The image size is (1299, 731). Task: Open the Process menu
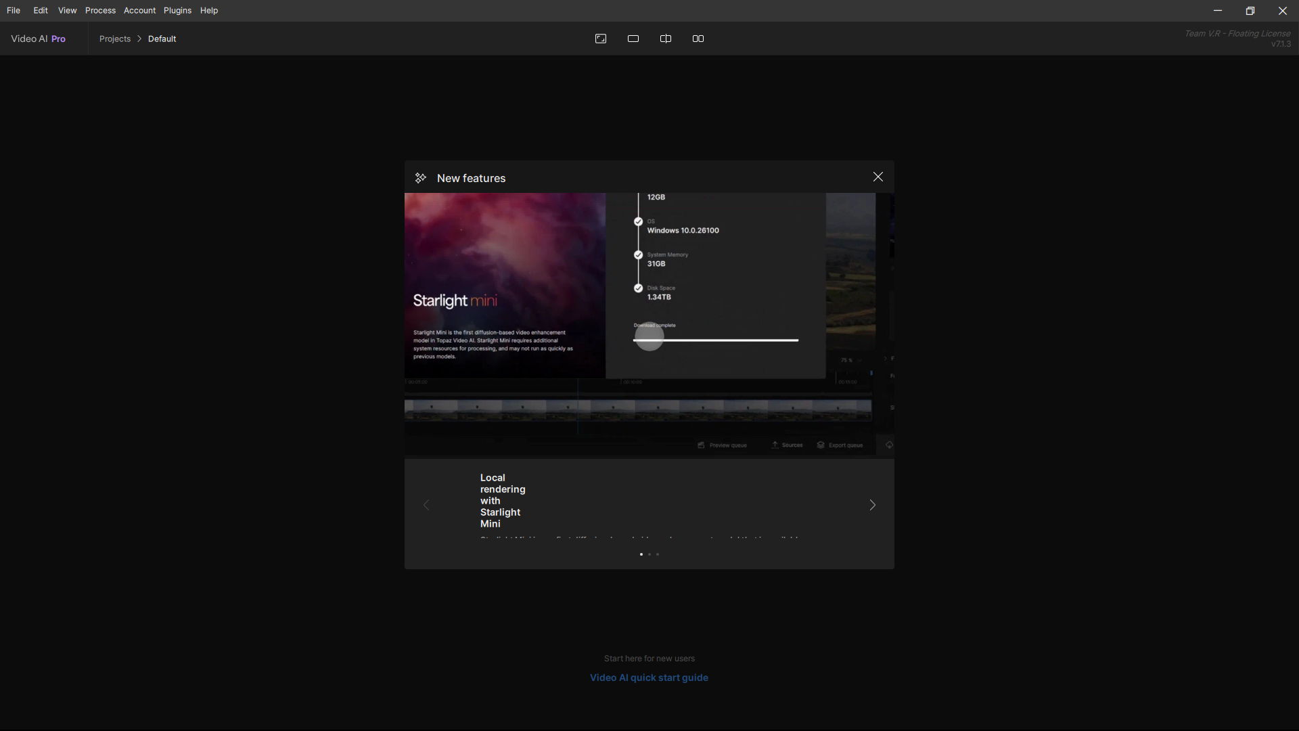point(100,10)
